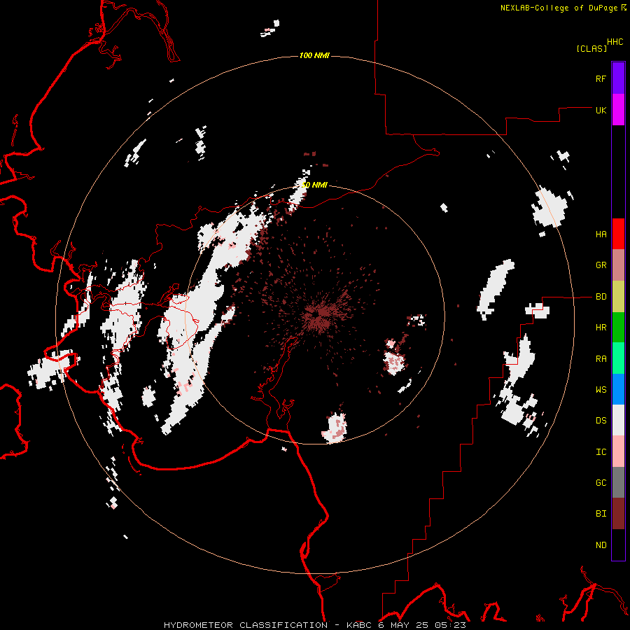
Task: Select the white DS legend swatch
Action: [x=618, y=420]
